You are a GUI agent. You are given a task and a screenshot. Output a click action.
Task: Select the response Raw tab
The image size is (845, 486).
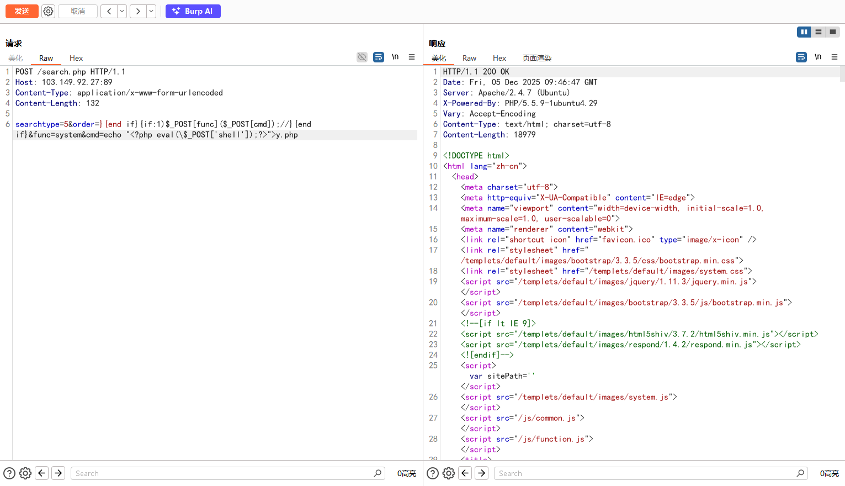(x=470, y=58)
